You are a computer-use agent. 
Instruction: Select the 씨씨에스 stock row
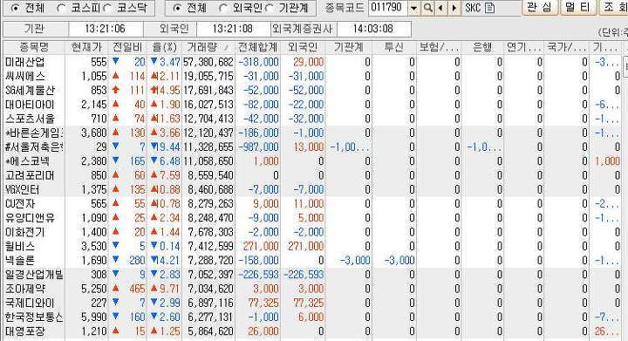point(312,76)
